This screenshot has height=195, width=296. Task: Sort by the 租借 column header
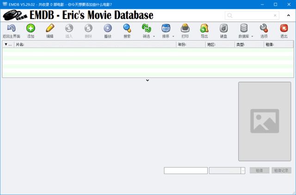click(278, 44)
